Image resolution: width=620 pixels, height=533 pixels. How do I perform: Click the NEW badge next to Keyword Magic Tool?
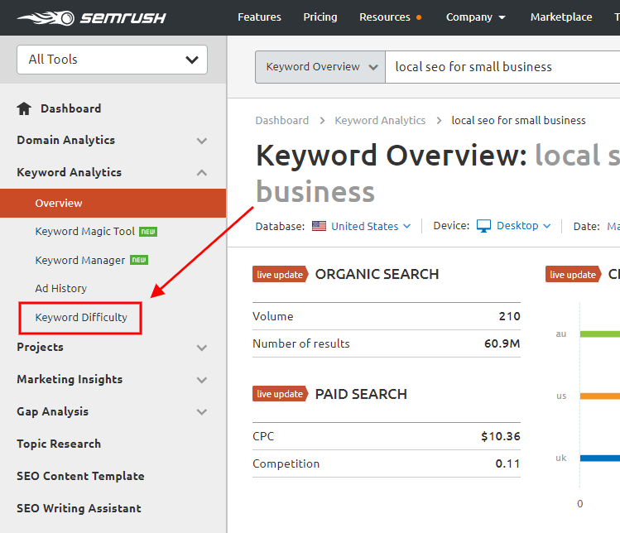point(148,232)
